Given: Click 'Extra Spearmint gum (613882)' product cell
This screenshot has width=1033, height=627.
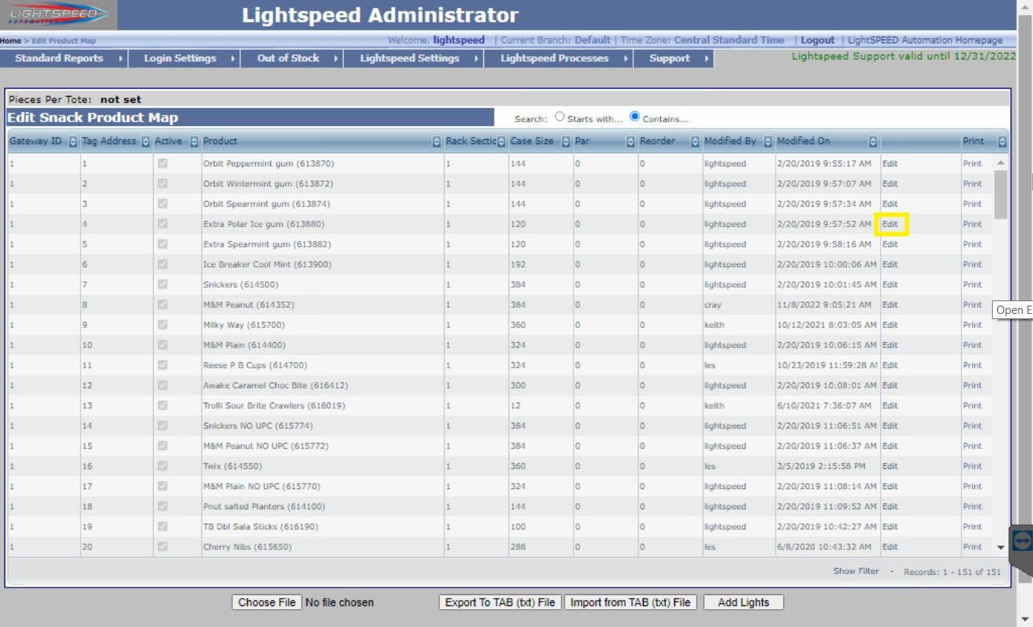Looking at the screenshot, I should click(323, 244).
